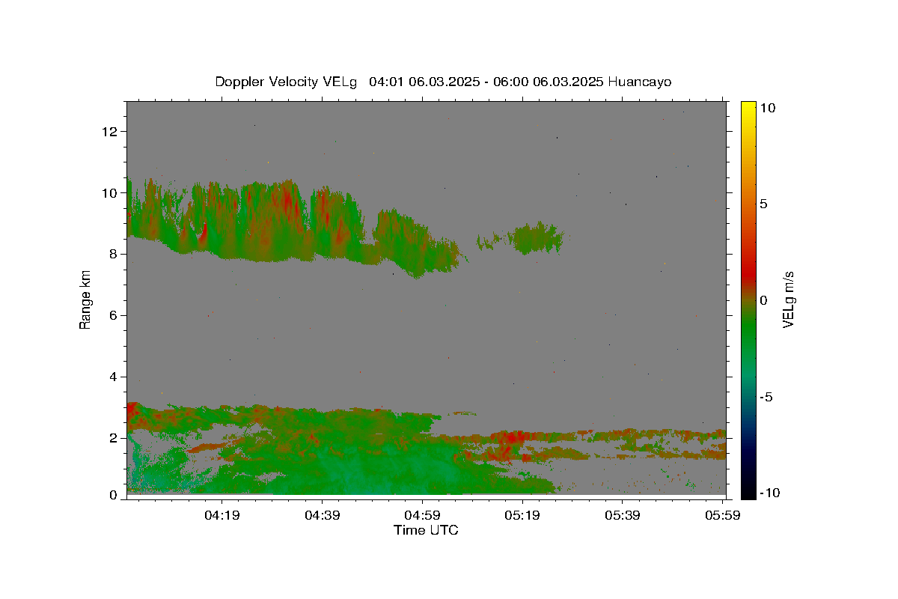Viewport: 898px width, 599px height.
Task: Click the 2 km range tick label
Action: [114, 438]
